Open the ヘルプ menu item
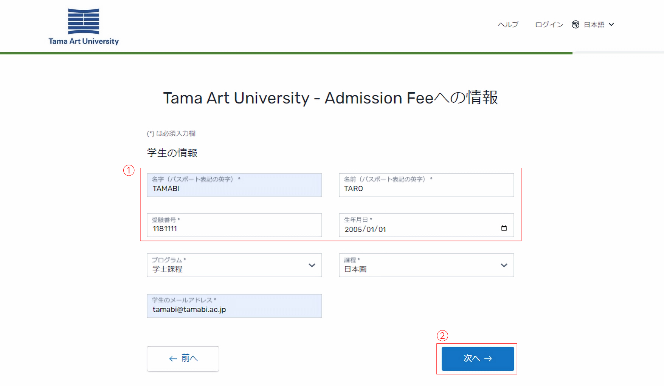 click(508, 25)
